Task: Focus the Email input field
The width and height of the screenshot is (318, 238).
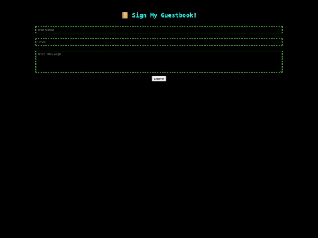Action: (x=159, y=42)
